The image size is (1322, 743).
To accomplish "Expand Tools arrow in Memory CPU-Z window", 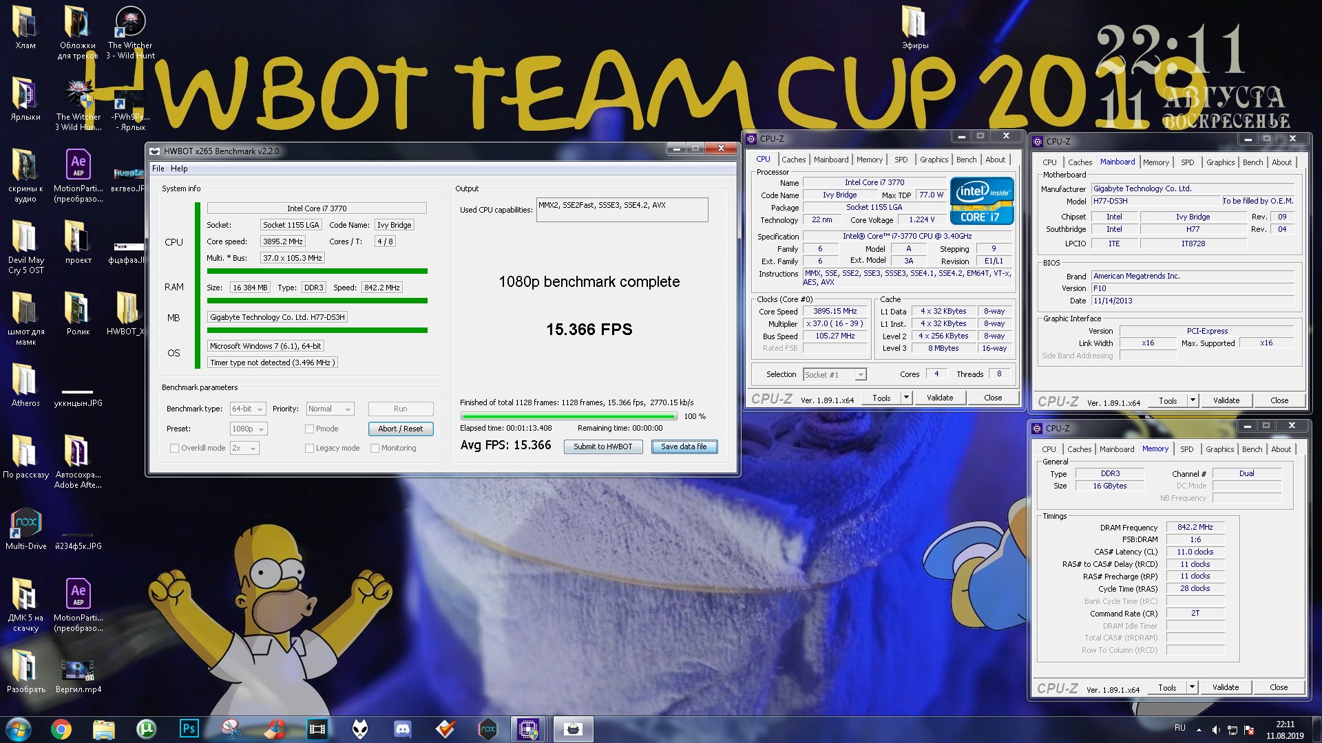I will tap(1192, 687).
